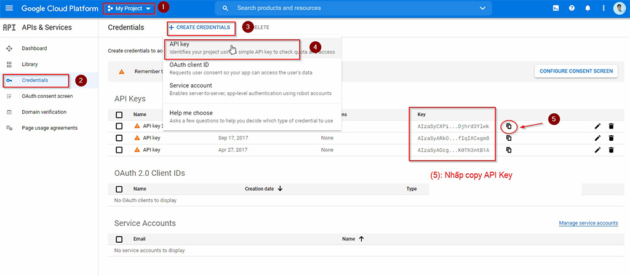Copy the key ending fIqIXCxgm8
The height and width of the screenshot is (276, 630).
point(509,138)
